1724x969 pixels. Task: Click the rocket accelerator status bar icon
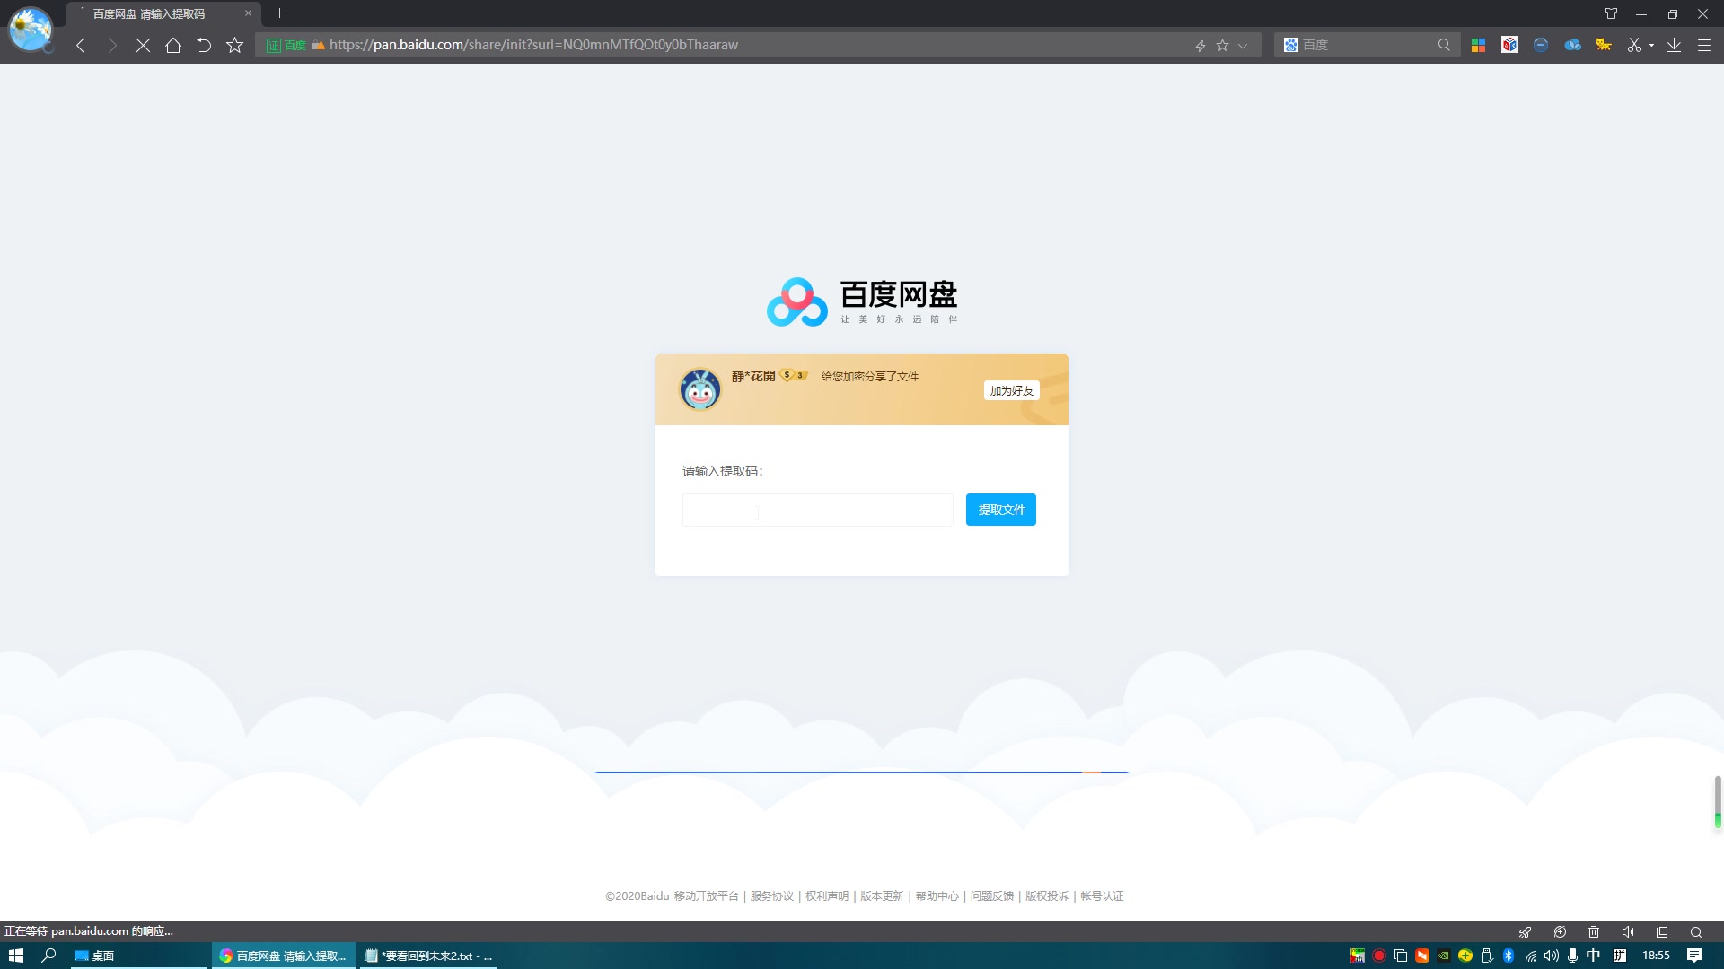click(x=1525, y=931)
